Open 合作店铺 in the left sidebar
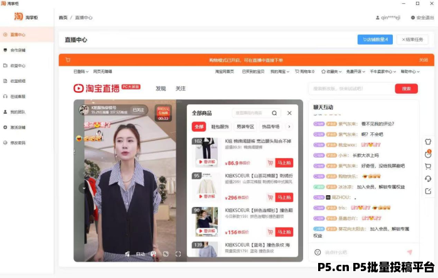438x278 pixels. click(18, 50)
